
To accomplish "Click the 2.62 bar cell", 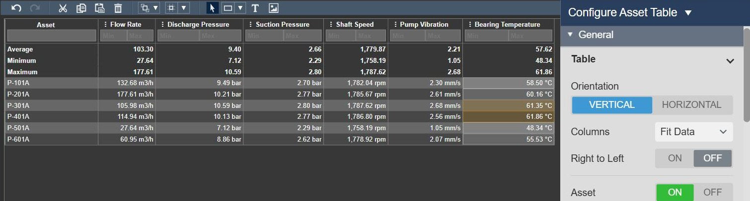I will tap(284, 139).
